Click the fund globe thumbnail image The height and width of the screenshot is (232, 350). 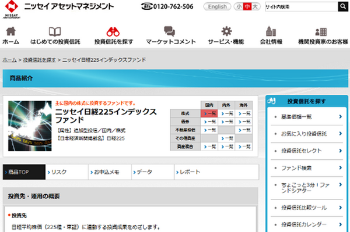(x=30, y=126)
